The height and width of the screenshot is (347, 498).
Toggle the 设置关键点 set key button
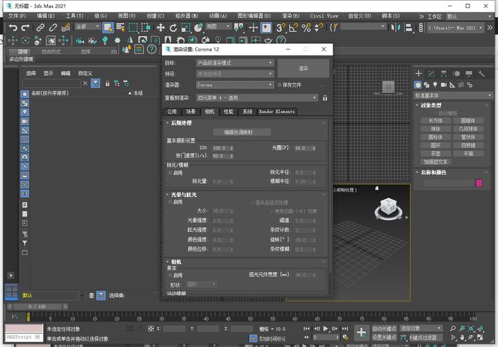coord(384,337)
